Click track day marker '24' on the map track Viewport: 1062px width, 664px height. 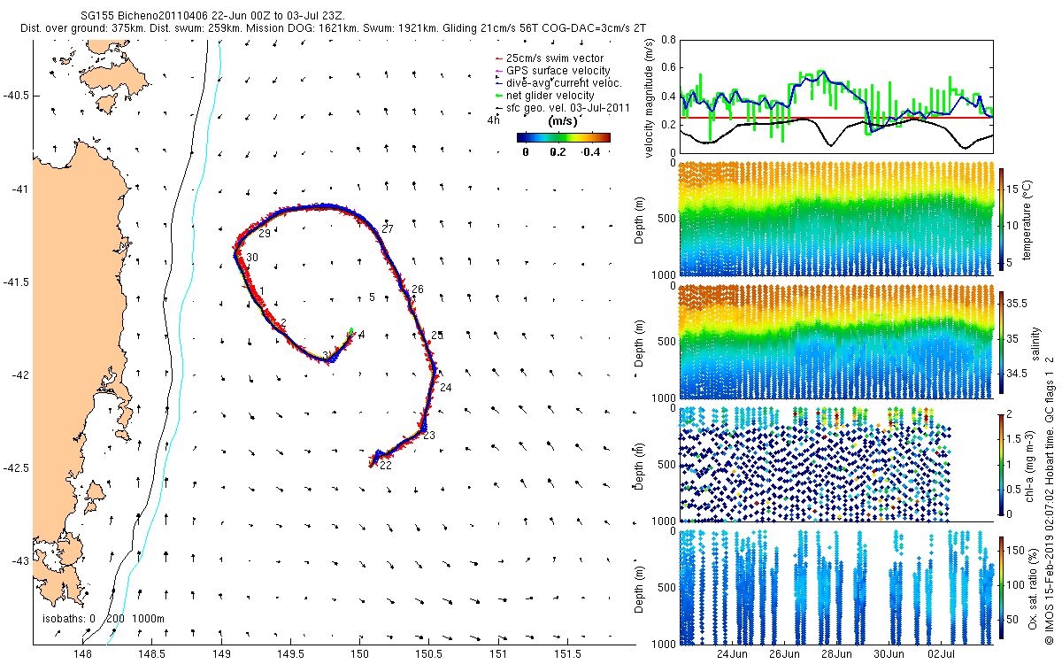(x=445, y=388)
